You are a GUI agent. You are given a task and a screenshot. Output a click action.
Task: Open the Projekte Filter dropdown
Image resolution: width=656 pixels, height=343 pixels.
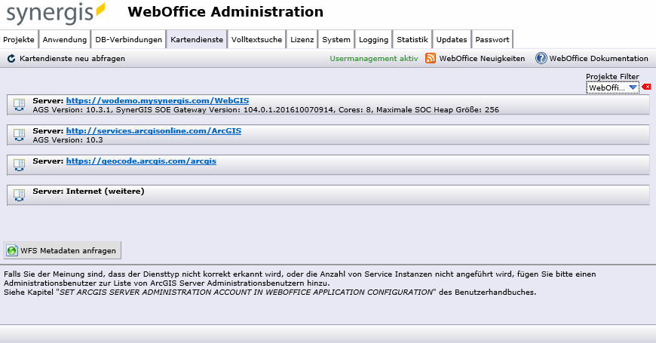tap(612, 87)
